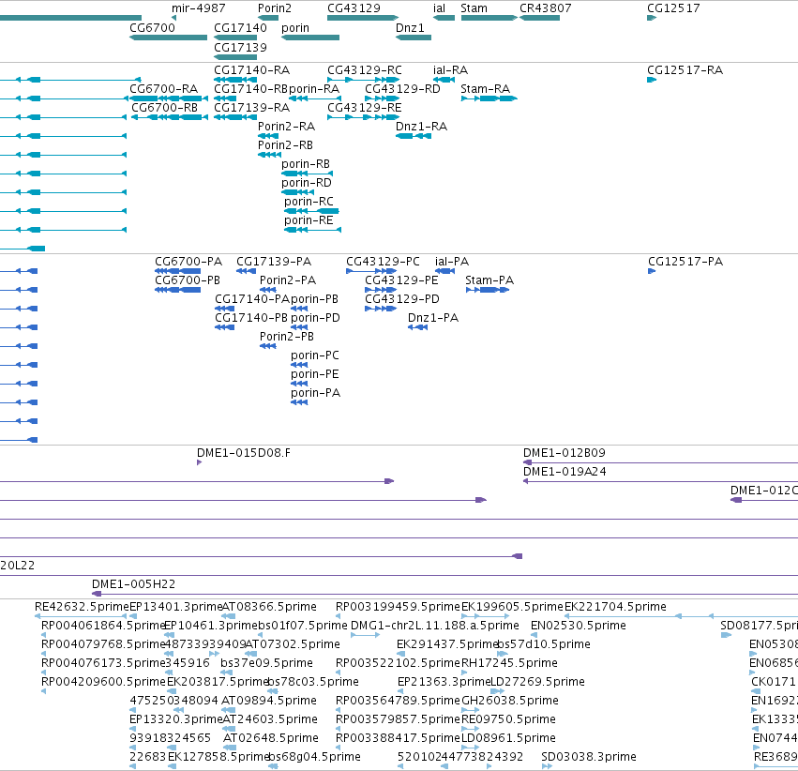Click transcript CG17140-RA label
Image resolution: width=798 pixels, height=771 pixels.
(252, 70)
